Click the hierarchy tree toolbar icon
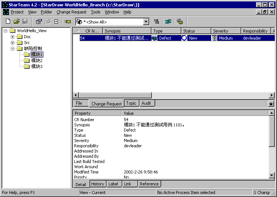Screen dimensions: 277x197 click(x=157, y=22)
